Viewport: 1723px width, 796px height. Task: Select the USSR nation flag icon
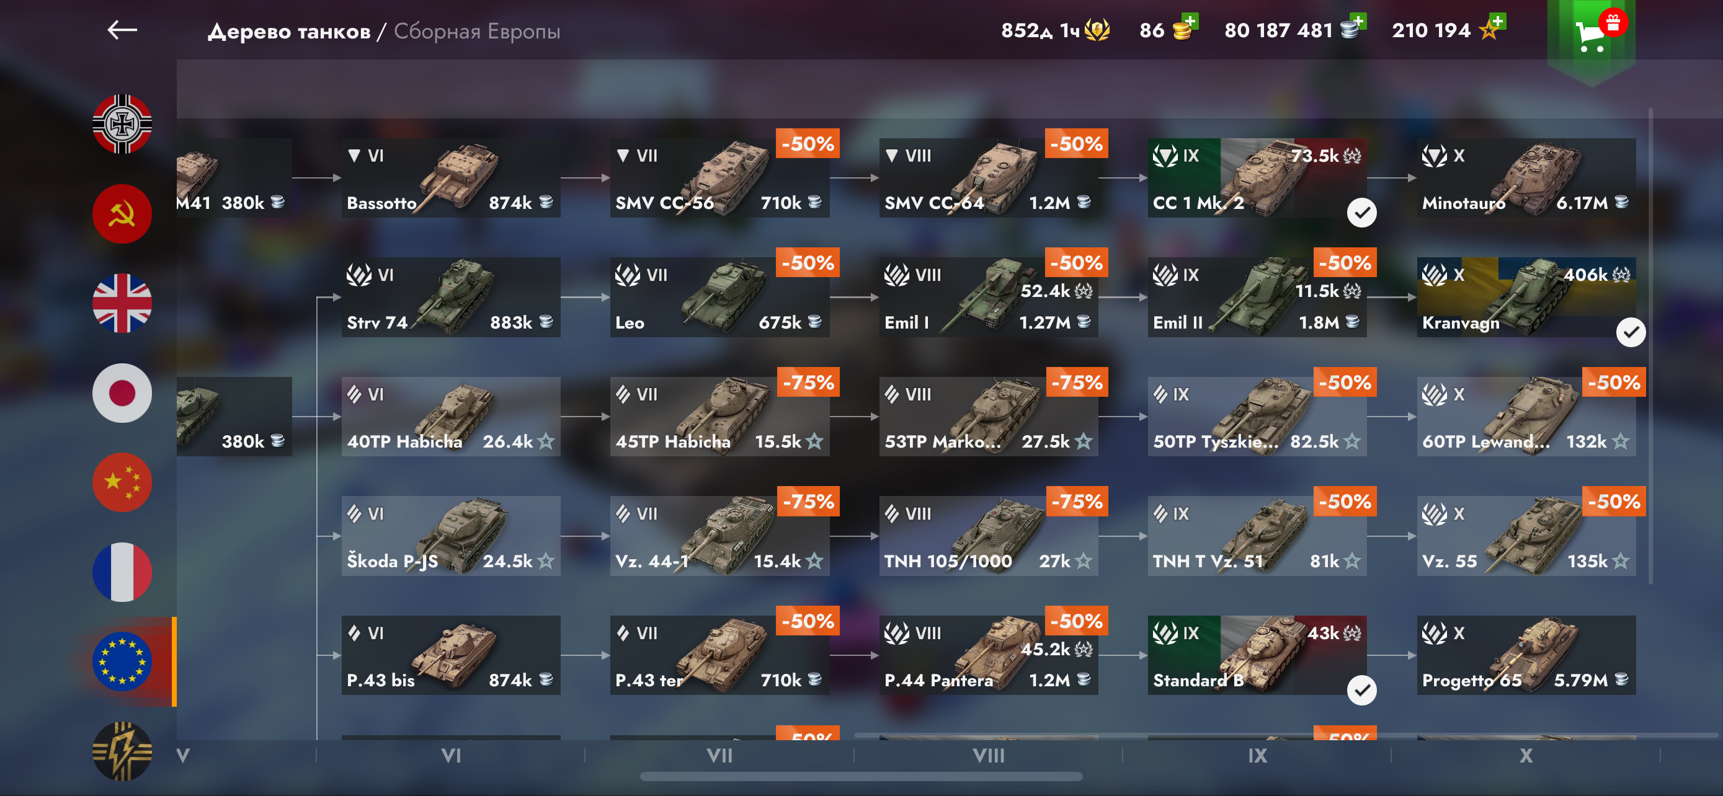[x=122, y=214]
